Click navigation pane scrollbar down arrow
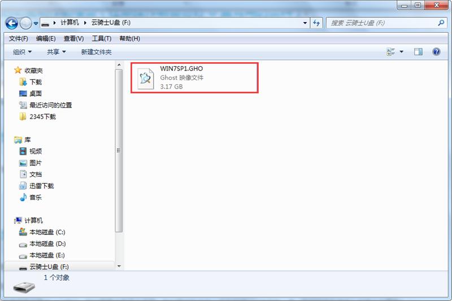Screen dimensions: 452x301 [119, 266]
